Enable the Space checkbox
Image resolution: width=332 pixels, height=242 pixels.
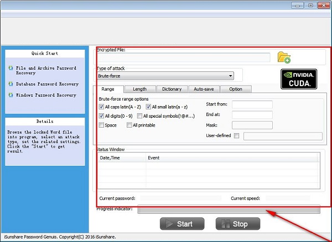[102, 125]
